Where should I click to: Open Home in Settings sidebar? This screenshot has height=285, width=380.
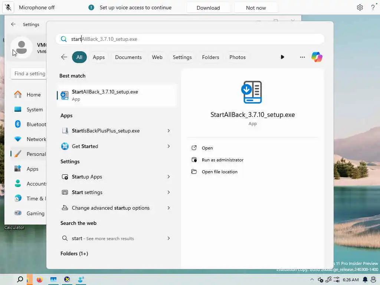click(28, 95)
